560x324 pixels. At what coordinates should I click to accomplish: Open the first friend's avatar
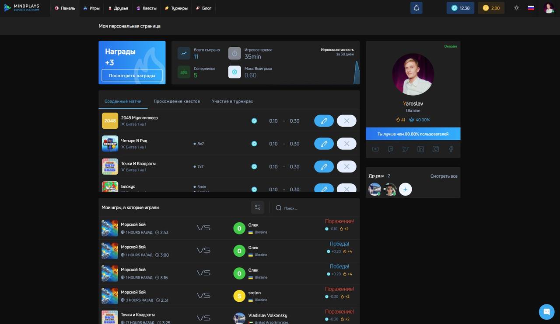point(374,189)
